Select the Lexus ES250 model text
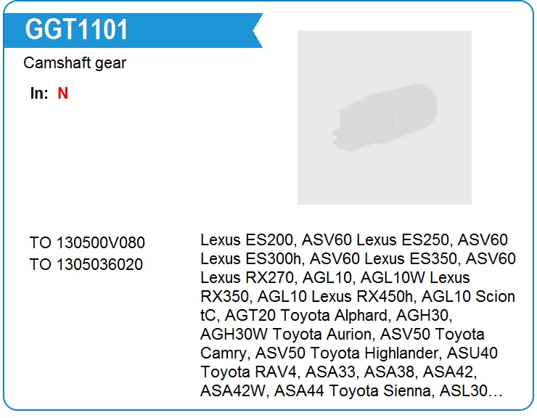 390,239
